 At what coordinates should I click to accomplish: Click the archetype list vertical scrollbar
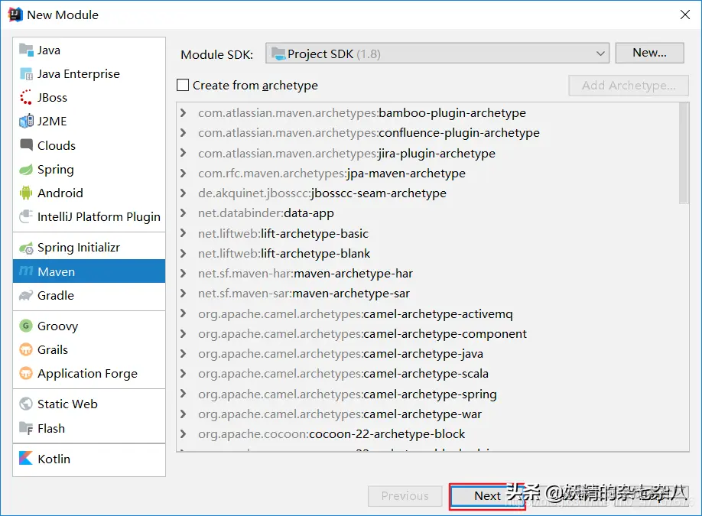coord(684,153)
